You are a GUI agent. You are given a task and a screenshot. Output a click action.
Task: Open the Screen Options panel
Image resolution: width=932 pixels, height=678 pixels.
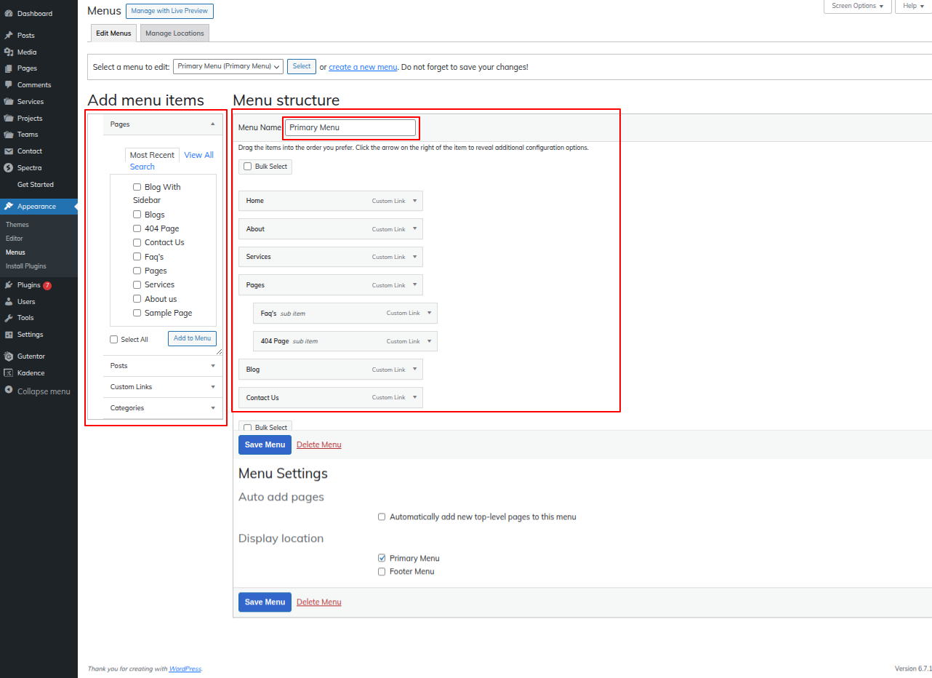(x=857, y=6)
